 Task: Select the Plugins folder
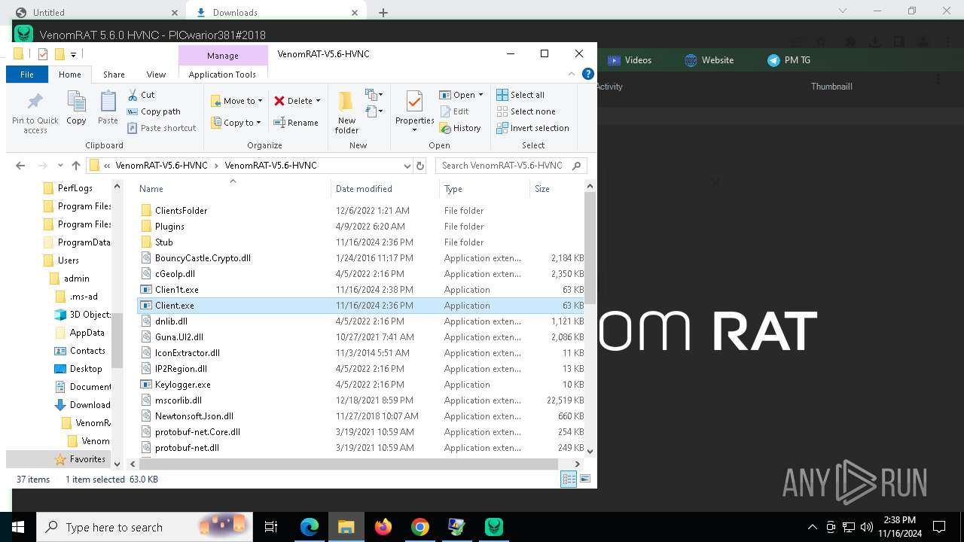point(169,227)
